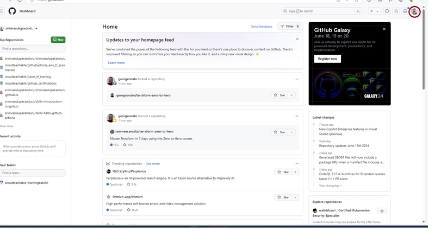Open the account switcher dropdown
The height and width of the screenshot is (231, 435).
pyautogui.click(x=36, y=28)
